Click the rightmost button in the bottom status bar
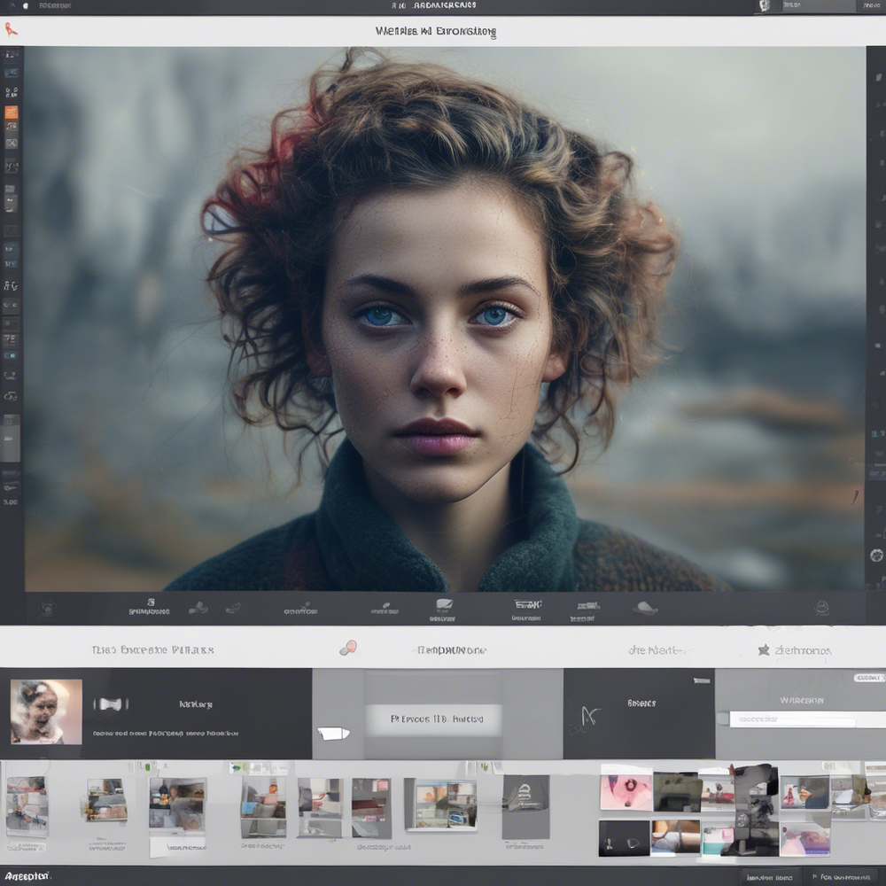Viewport: 886px width, 886px height. pos(843,877)
